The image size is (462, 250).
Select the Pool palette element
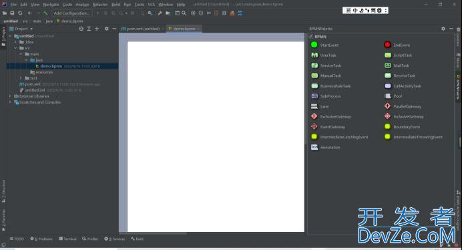click(393, 96)
